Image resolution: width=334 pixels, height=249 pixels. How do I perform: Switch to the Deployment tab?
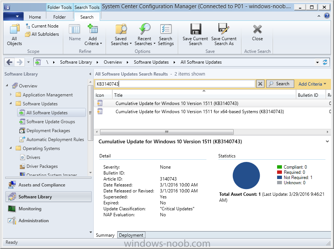[131, 235]
